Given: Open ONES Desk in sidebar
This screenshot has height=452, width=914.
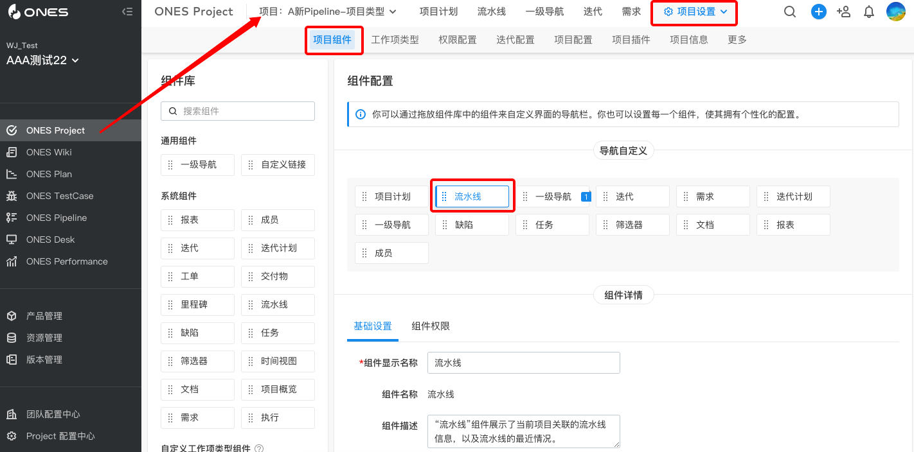Looking at the screenshot, I should coord(71,239).
